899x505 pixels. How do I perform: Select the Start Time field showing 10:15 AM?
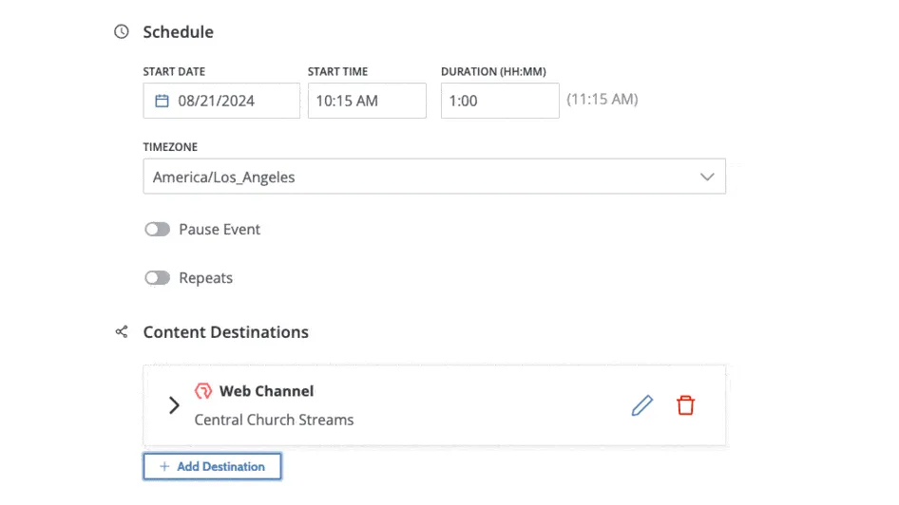coord(367,101)
